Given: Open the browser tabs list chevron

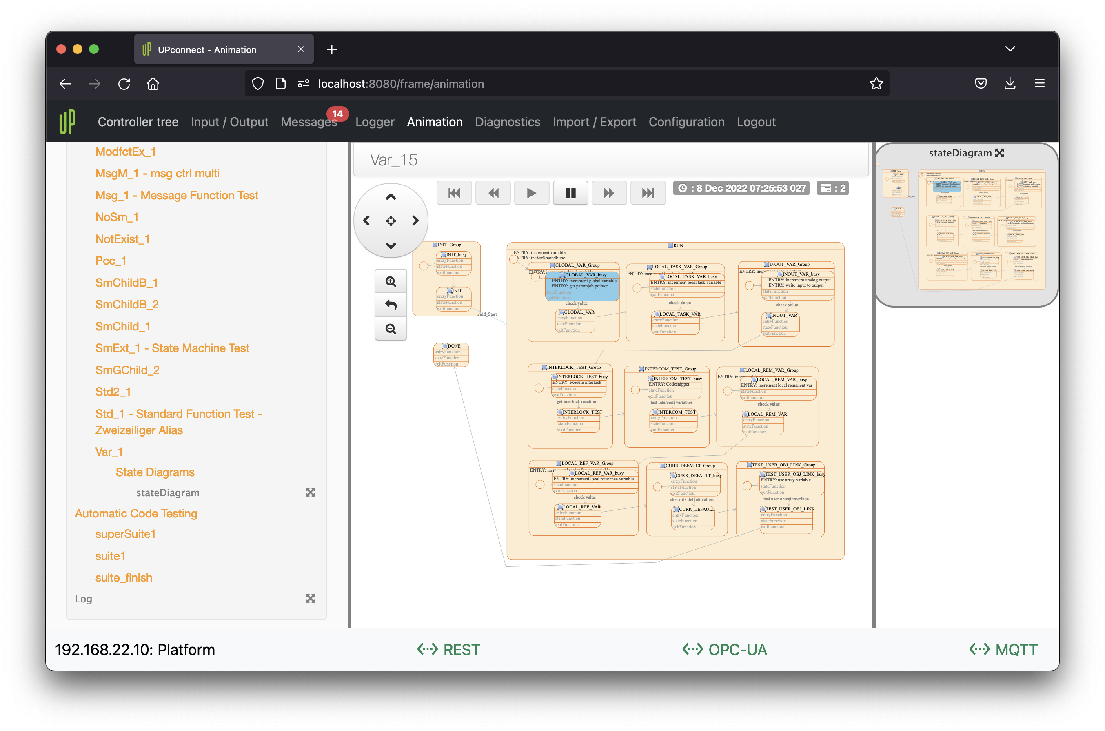Looking at the screenshot, I should pos(1010,49).
